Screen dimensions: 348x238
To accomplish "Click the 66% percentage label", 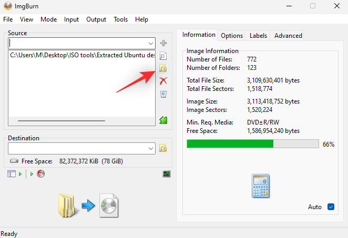I will 329,144.
